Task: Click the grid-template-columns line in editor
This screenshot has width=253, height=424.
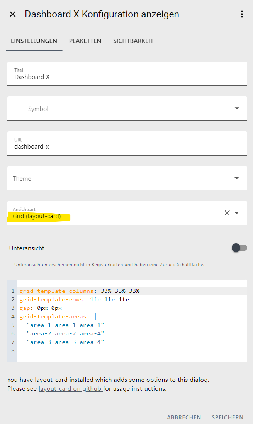Action: tap(80, 291)
